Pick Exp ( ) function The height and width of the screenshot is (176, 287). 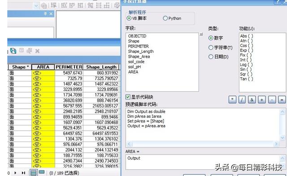[247, 50]
